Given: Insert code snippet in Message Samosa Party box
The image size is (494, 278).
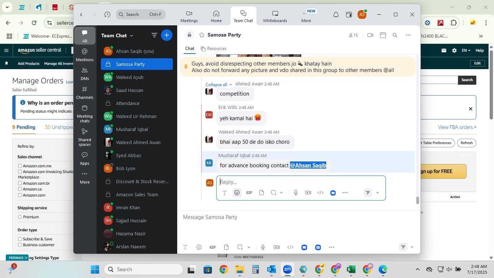Looking at the screenshot, I should click(x=290, y=247).
